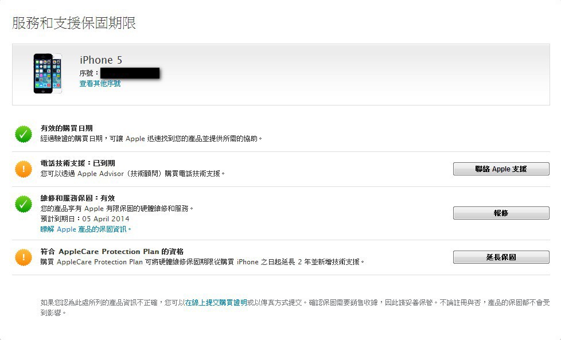Click the 有效的購買日期 heading
561x340 pixels.
(67, 128)
